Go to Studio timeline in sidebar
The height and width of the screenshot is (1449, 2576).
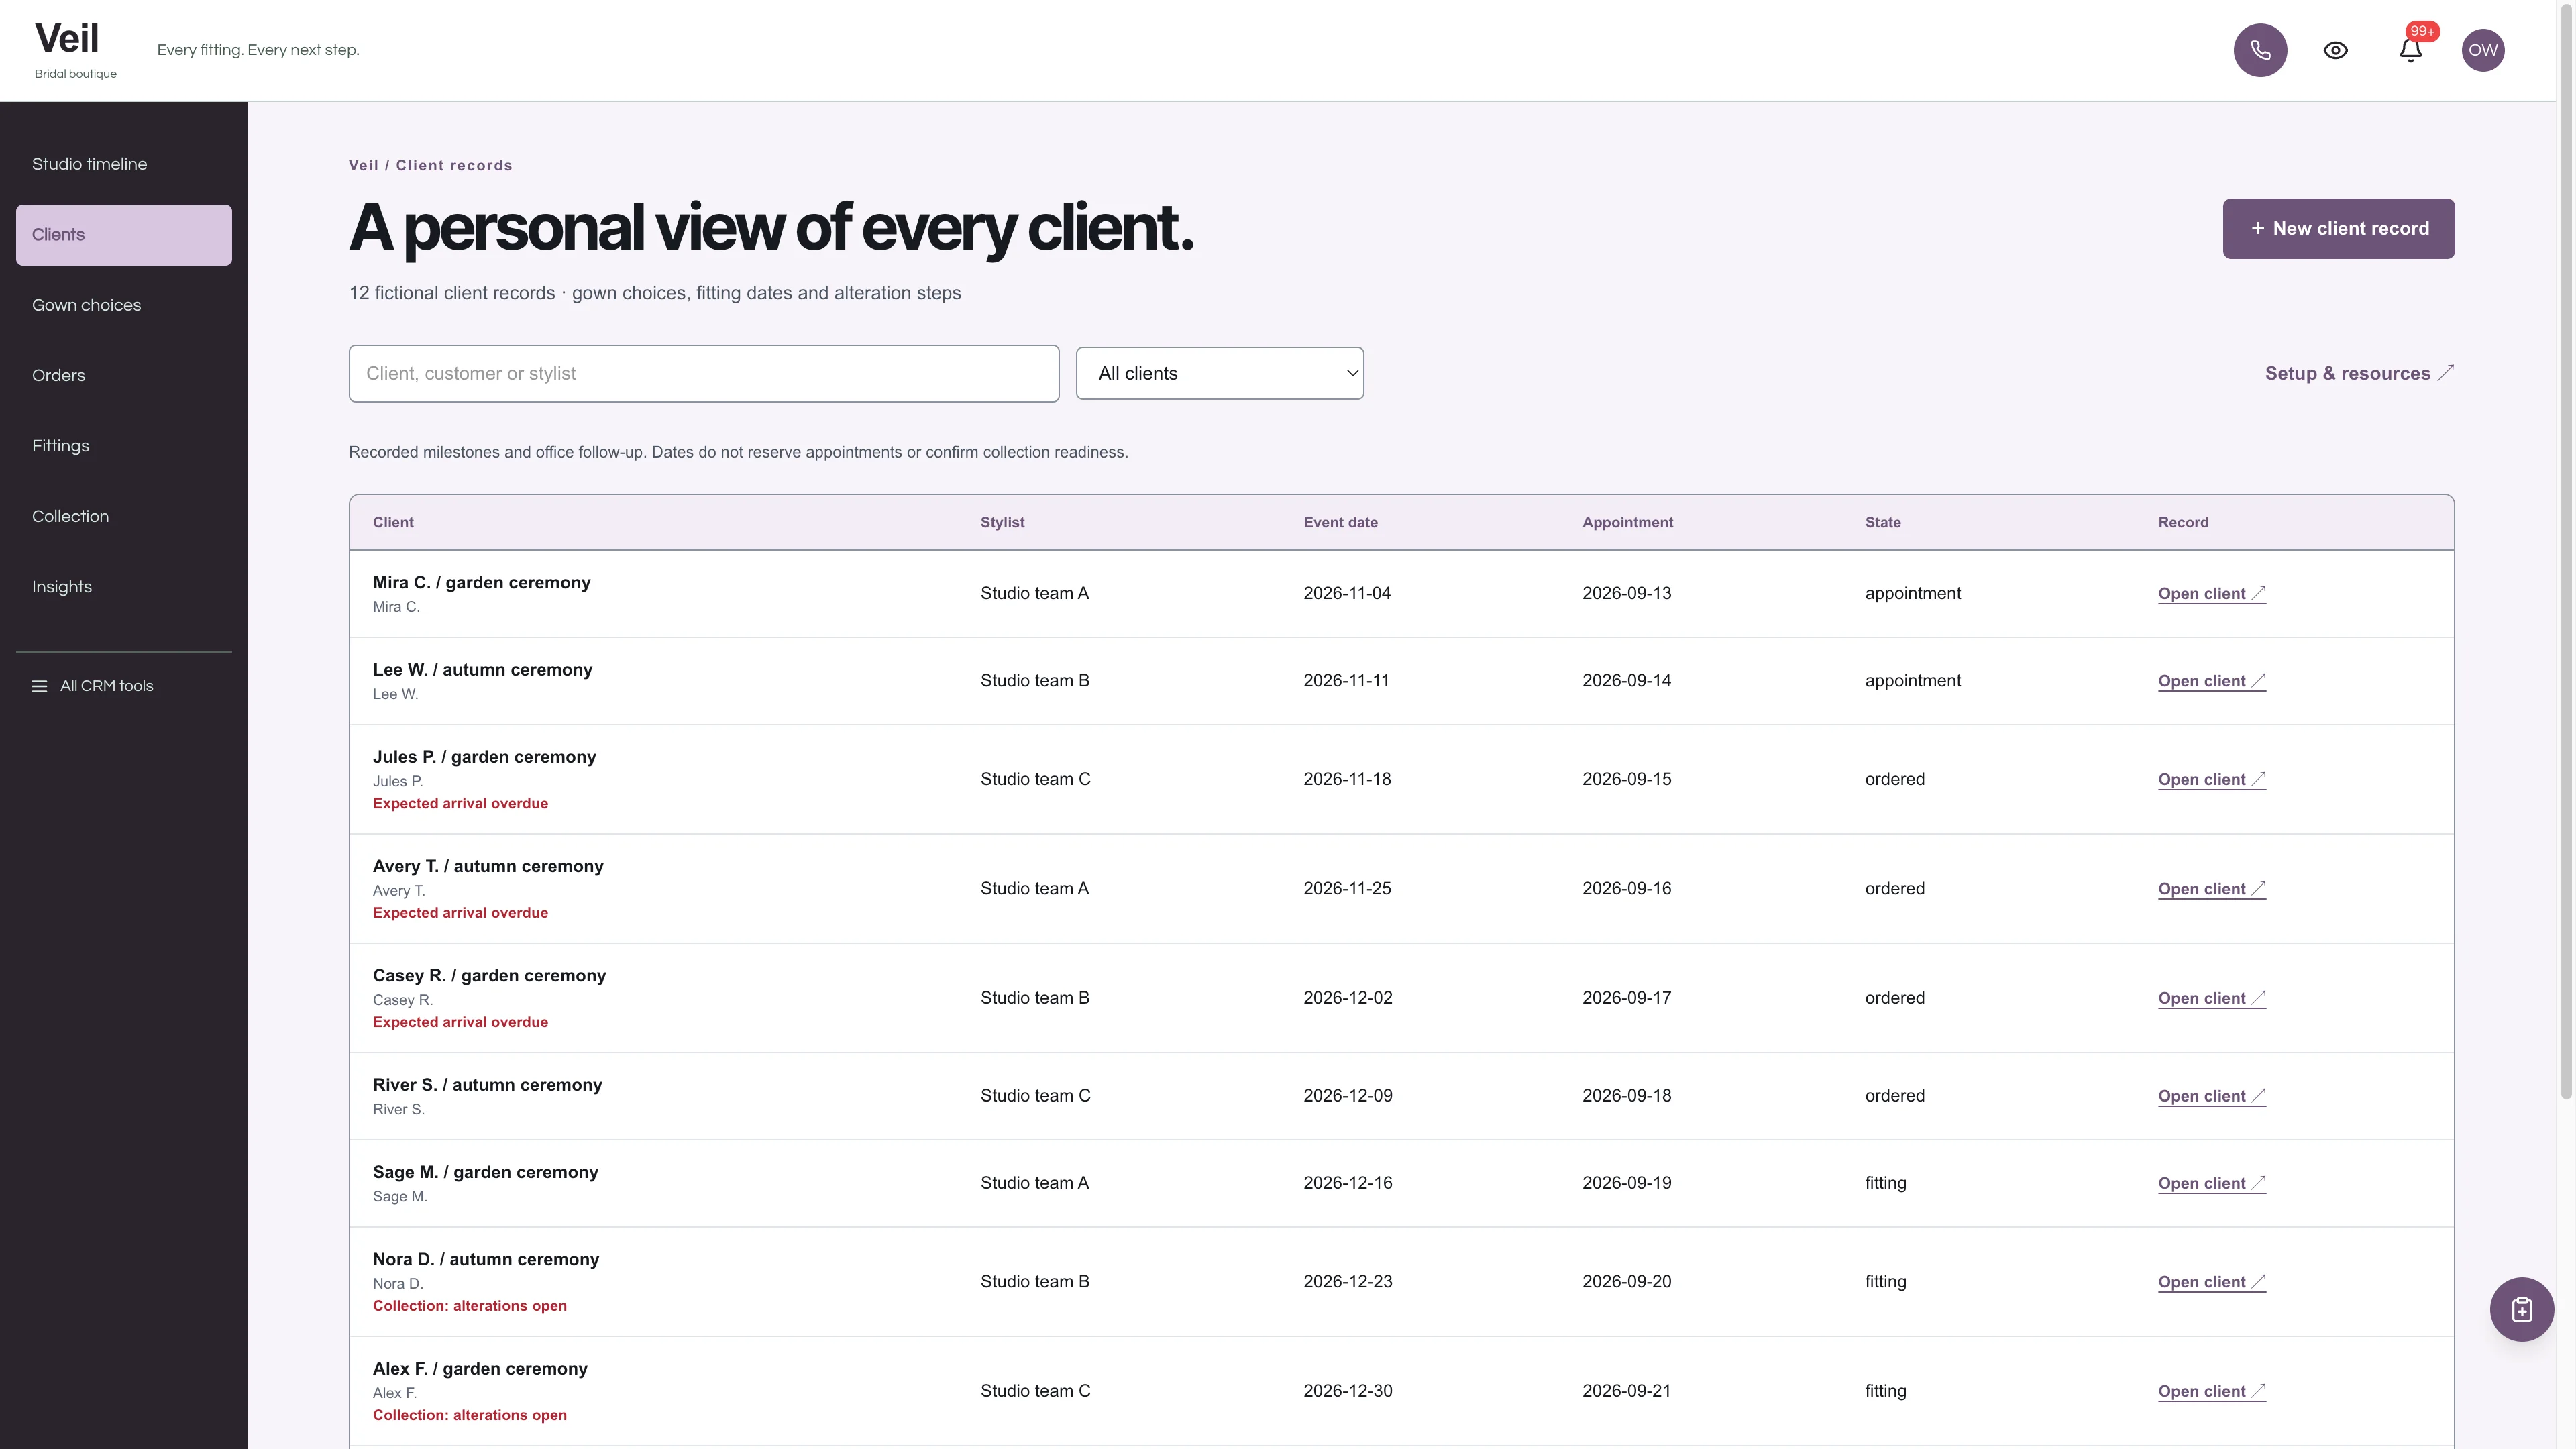tap(124, 164)
